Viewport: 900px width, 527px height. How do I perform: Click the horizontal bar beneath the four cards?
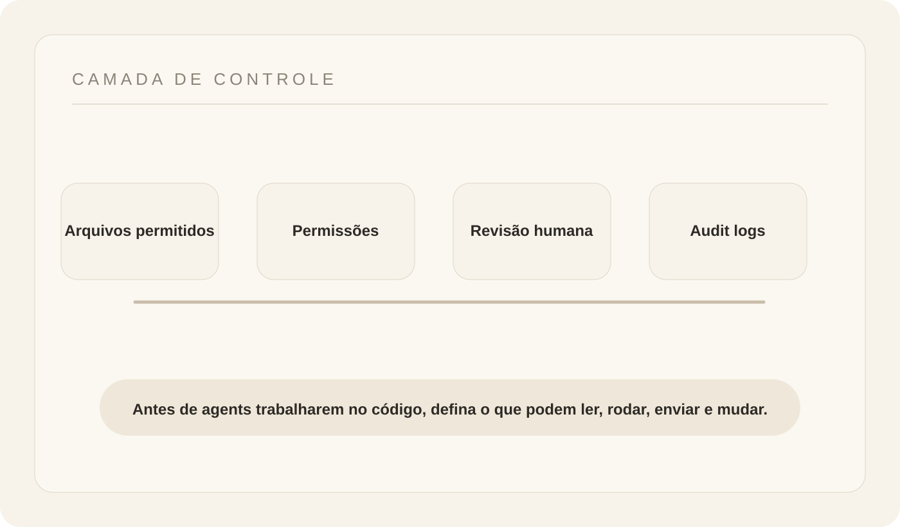449,301
